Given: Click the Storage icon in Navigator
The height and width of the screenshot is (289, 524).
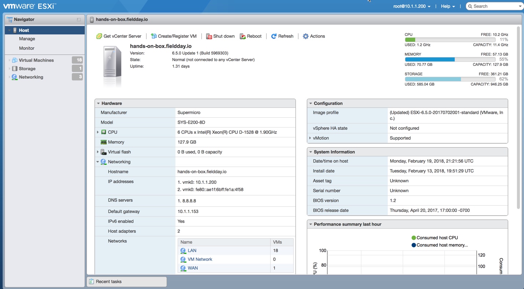Looking at the screenshot, I should [15, 68].
